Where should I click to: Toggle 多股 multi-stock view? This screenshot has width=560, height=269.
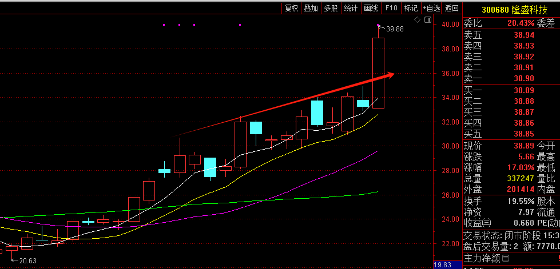331,8
